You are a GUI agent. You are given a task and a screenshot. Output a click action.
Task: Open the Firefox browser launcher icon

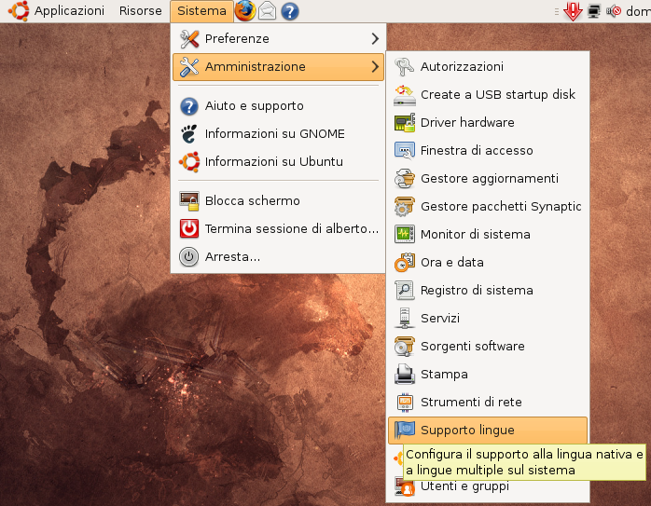coord(244,11)
